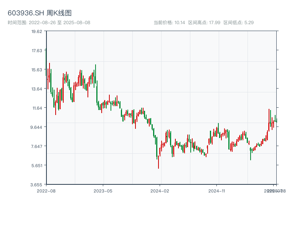Click the 603936.SH 周K线图 chart title
Screen dimensions: 307x230
point(40,13)
